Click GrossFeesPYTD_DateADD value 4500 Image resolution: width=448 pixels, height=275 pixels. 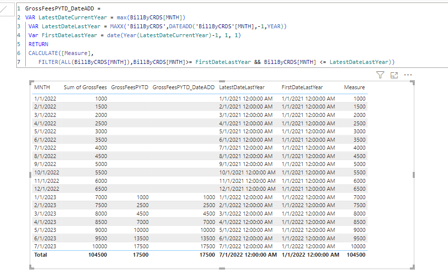click(x=209, y=214)
